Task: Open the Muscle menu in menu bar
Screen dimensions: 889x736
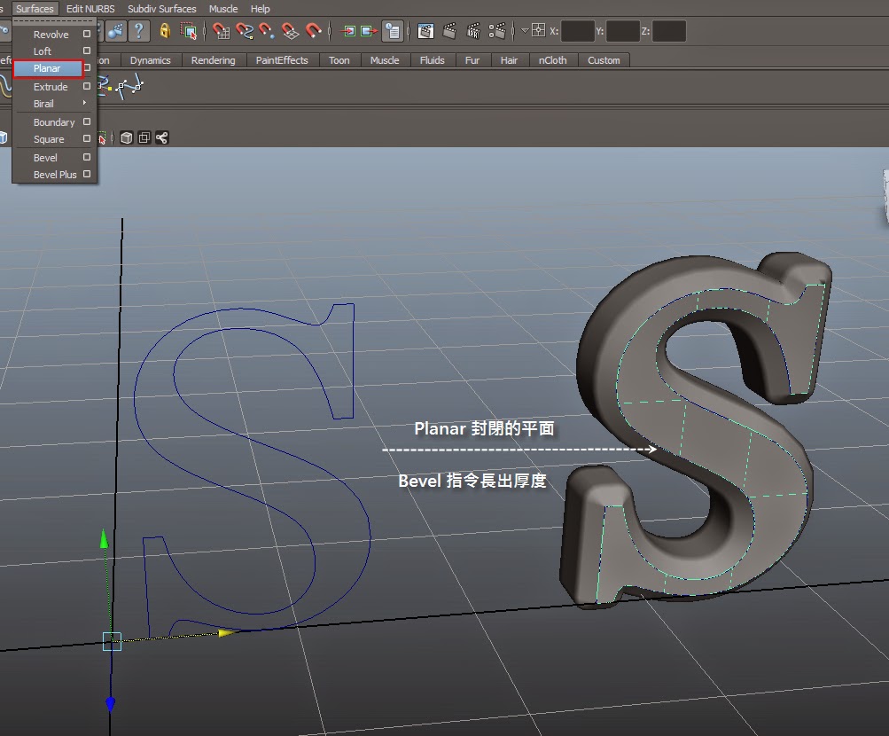Action: pyautogui.click(x=223, y=9)
